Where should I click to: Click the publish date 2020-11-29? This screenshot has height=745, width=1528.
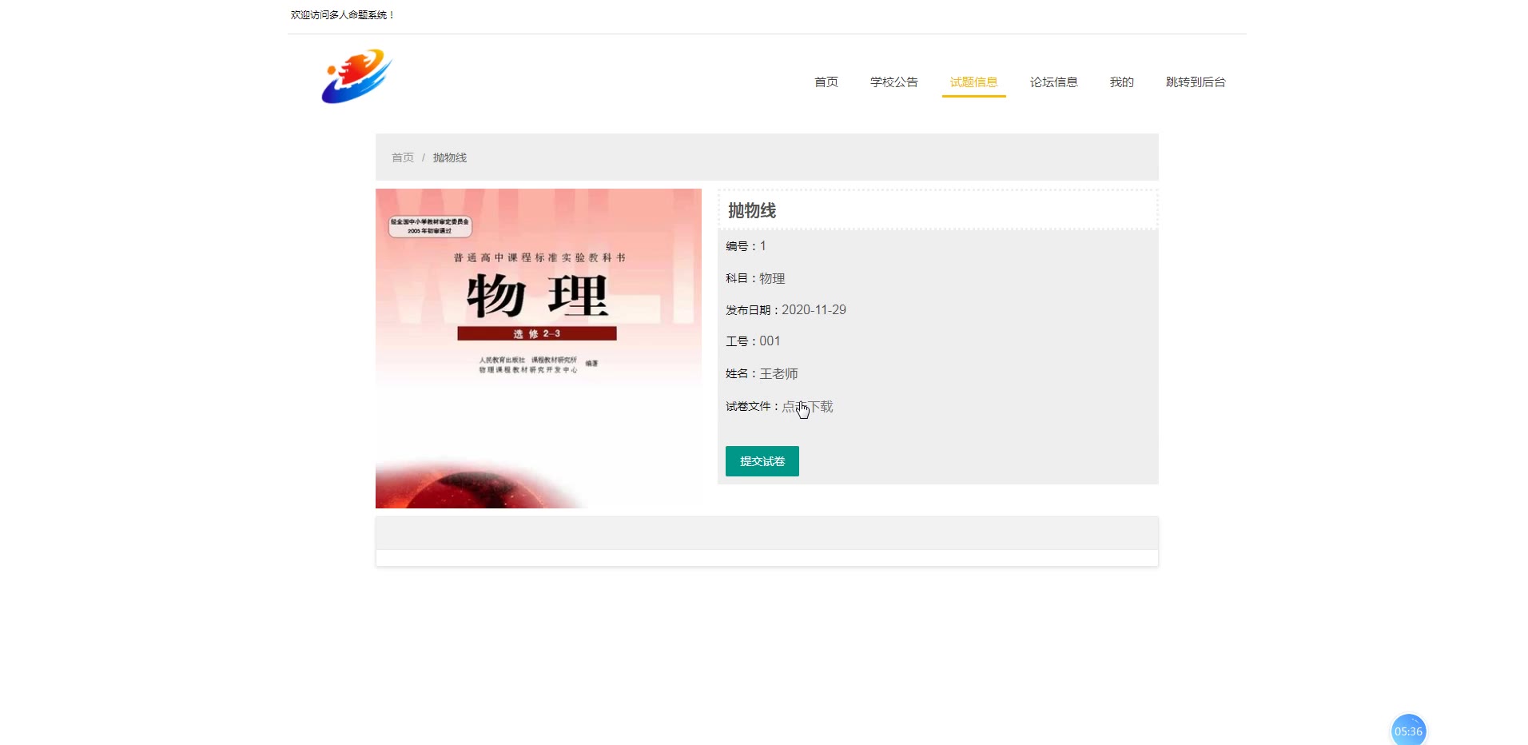point(814,309)
